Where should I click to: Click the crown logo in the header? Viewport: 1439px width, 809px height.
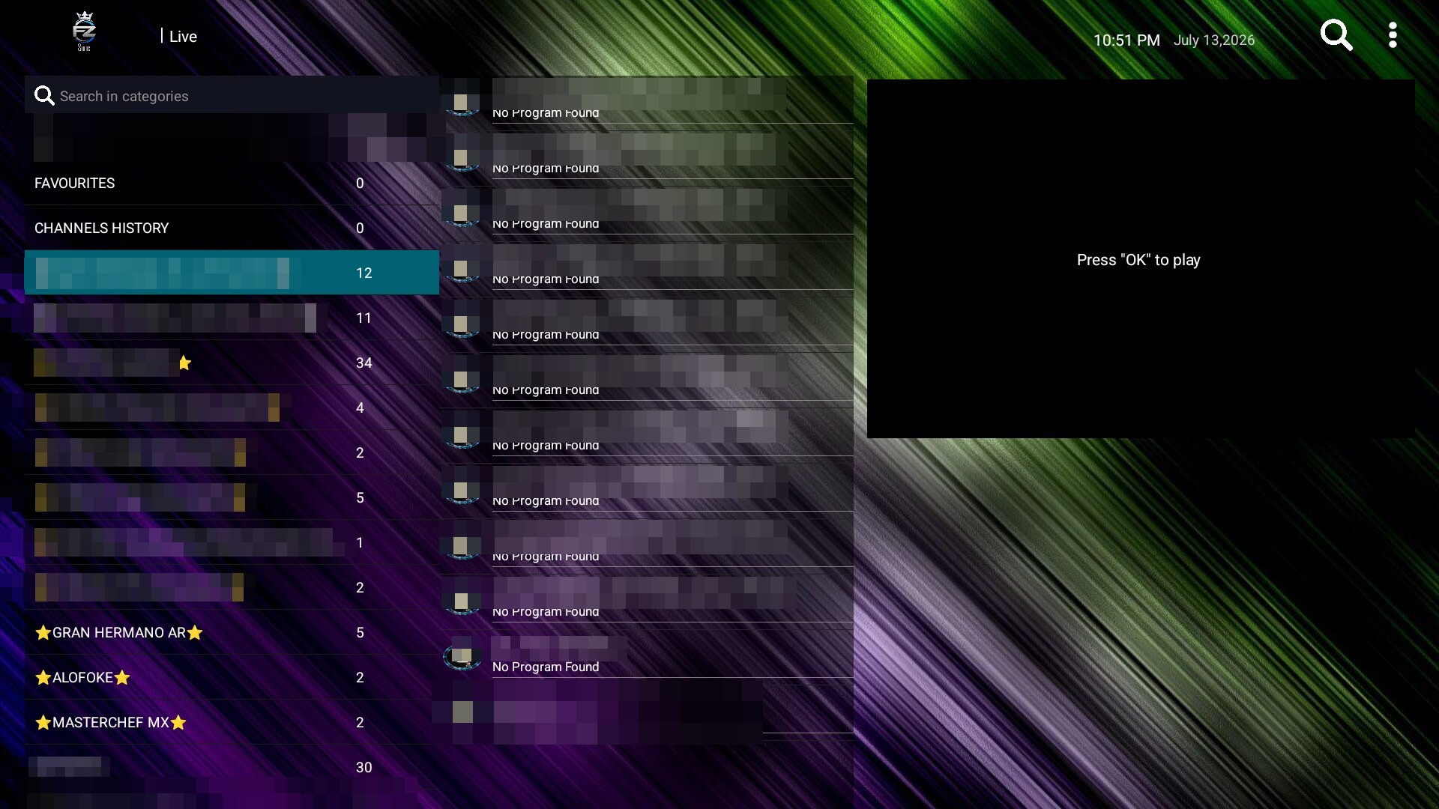(84, 31)
